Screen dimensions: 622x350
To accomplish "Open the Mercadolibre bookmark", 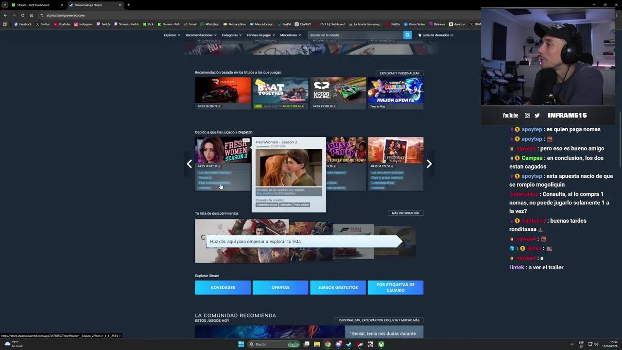I will [x=234, y=24].
